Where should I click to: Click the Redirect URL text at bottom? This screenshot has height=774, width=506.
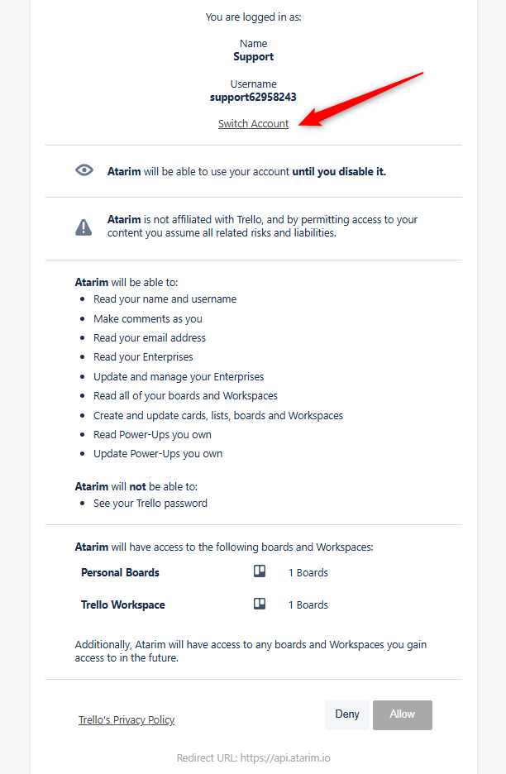click(x=253, y=757)
